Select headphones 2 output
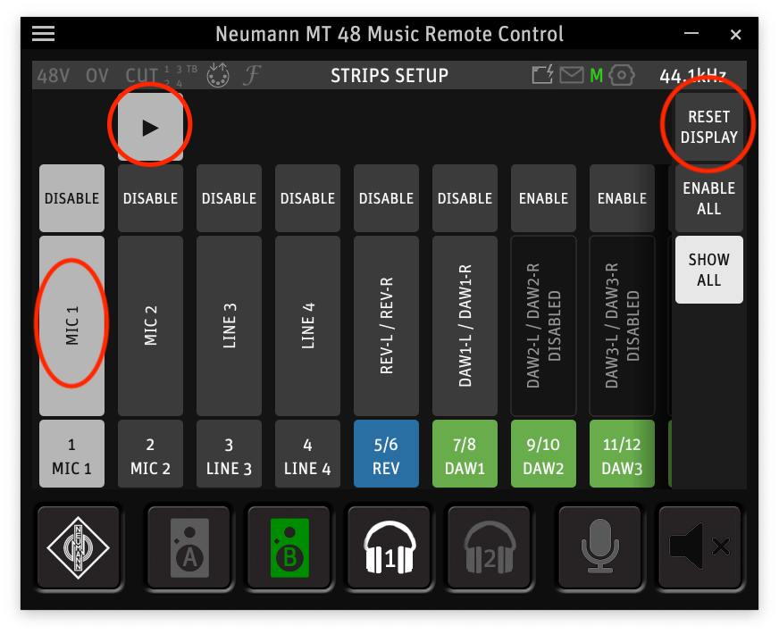 [x=489, y=547]
